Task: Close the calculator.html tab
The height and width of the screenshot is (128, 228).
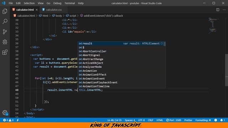Action: point(37,10)
